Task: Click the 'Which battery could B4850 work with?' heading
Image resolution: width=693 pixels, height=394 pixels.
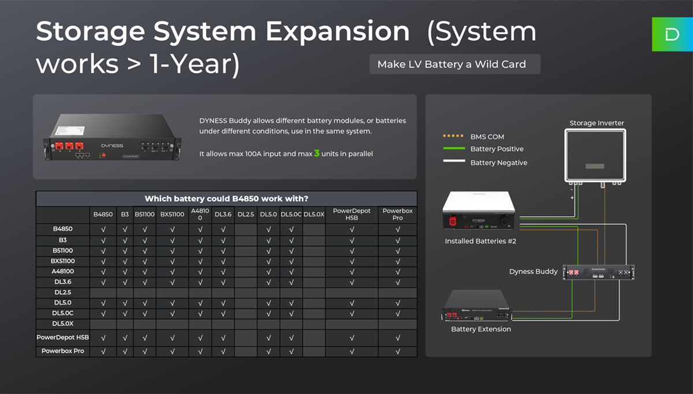Action: click(226, 198)
